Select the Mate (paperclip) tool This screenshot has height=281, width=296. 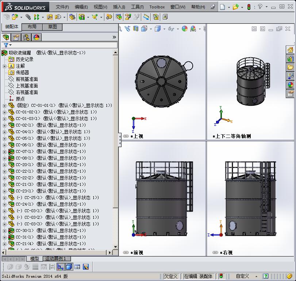click(x=28, y=17)
